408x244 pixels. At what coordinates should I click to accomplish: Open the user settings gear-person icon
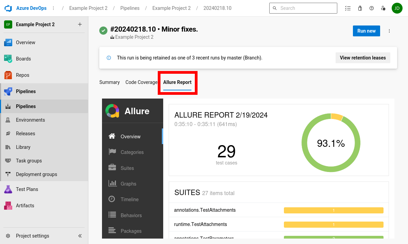click(383, 8)
